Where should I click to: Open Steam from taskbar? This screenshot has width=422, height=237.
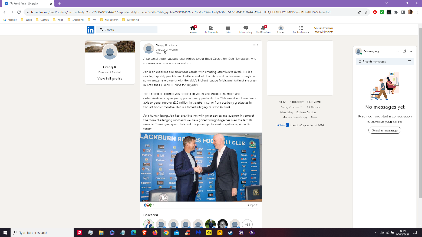(230, 233)
